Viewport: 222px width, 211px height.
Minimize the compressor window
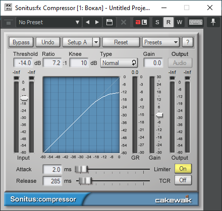(x=164, y=8)
